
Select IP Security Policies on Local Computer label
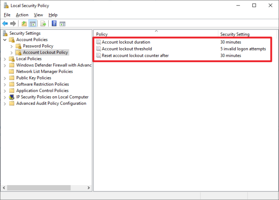click(x=52, y=97)
